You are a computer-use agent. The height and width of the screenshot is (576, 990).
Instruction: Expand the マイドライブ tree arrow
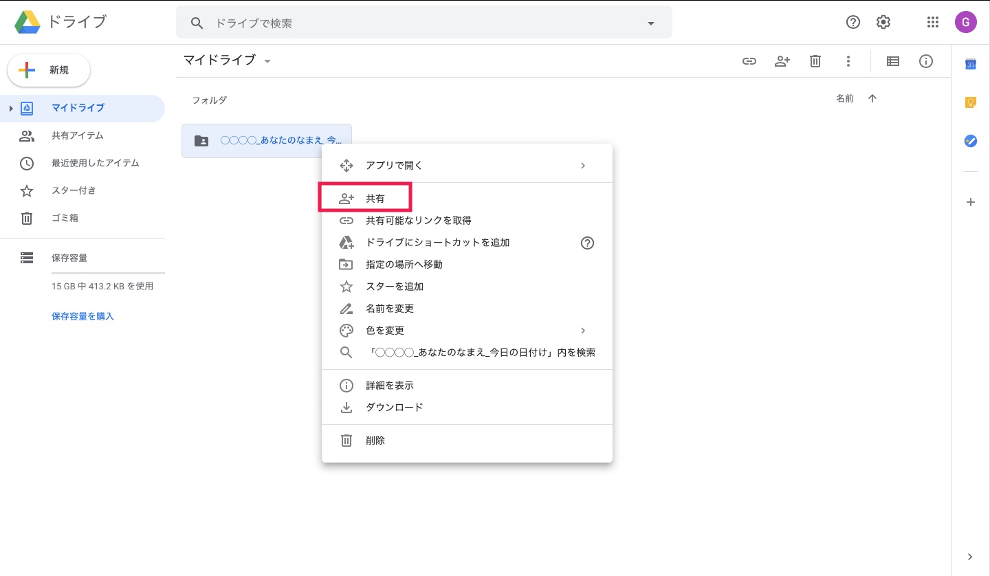[11, 108]
